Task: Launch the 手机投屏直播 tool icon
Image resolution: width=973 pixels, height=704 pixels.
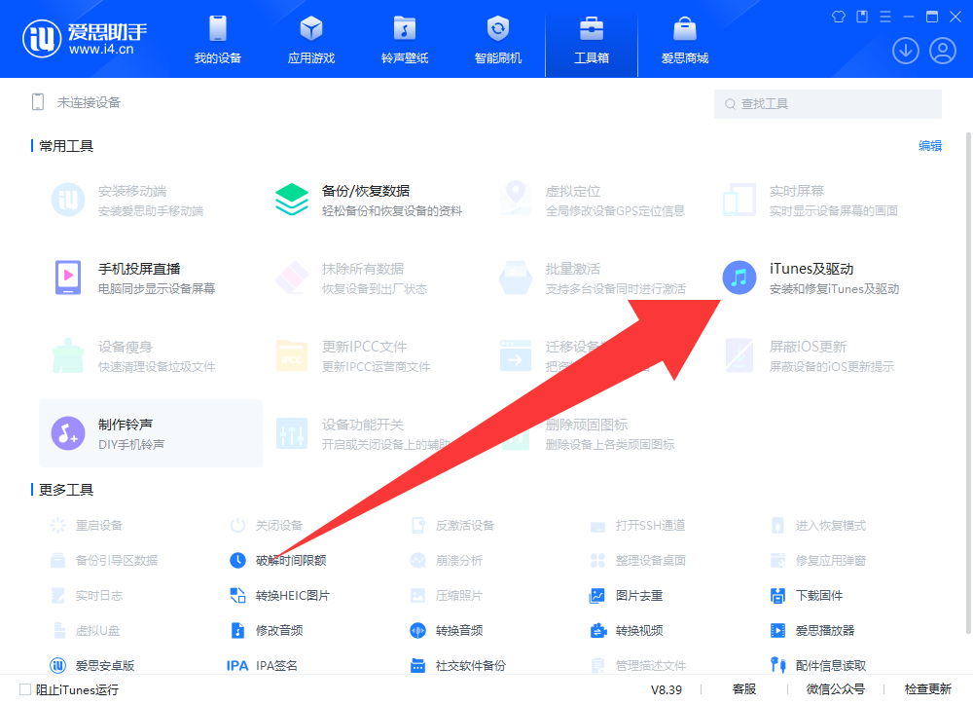Action: click(x=68, y=278)
